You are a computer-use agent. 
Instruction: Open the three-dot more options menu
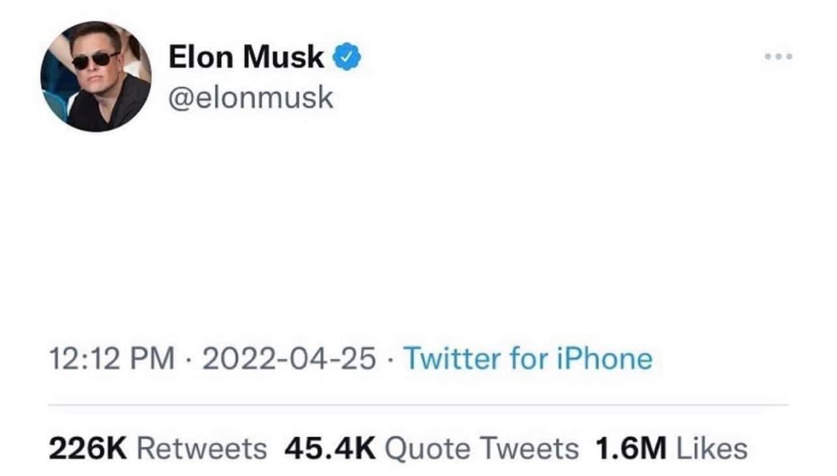[x=779, y=57]
